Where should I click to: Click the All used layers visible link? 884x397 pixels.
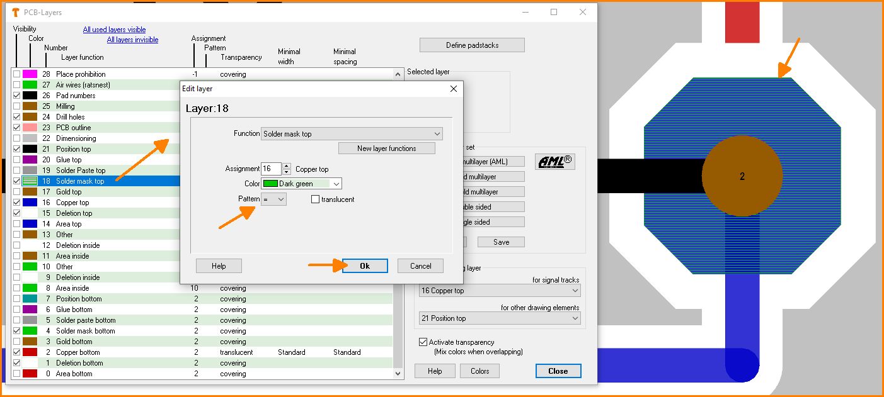pyautogui.click(x=114, y=30)
